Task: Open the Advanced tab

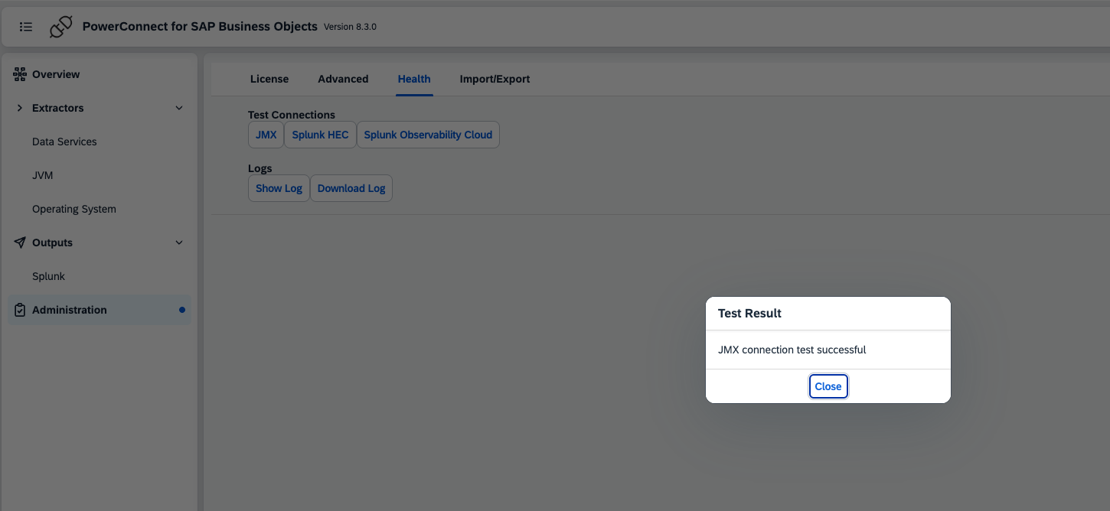Action: click(343, 79)
